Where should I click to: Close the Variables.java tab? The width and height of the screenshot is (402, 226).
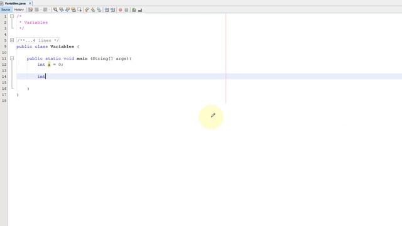pyautogui.click(x=30, y=3)
